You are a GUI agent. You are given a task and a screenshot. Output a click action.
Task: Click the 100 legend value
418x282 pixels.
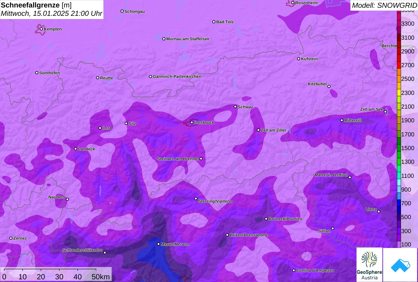coord(406,244)
